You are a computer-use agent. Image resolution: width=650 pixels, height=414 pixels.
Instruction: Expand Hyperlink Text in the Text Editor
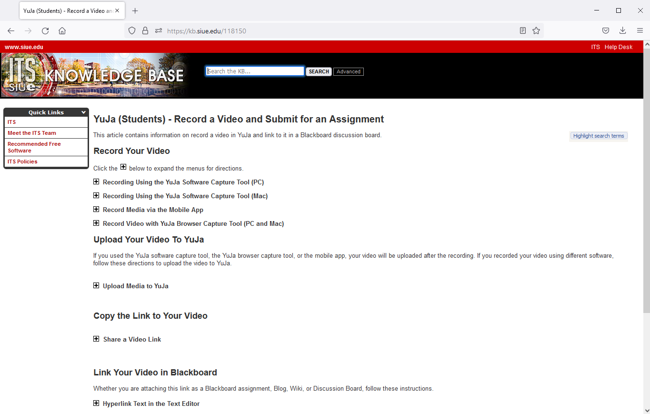96,404
